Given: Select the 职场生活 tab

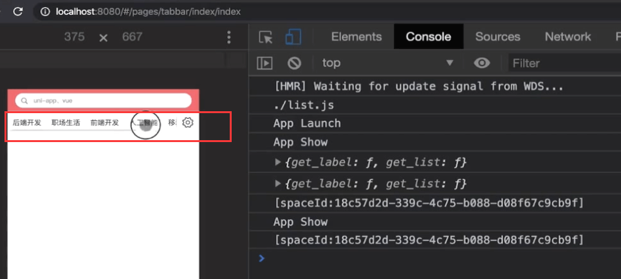Looking at the screenshot, I should [x=66, y=123].
